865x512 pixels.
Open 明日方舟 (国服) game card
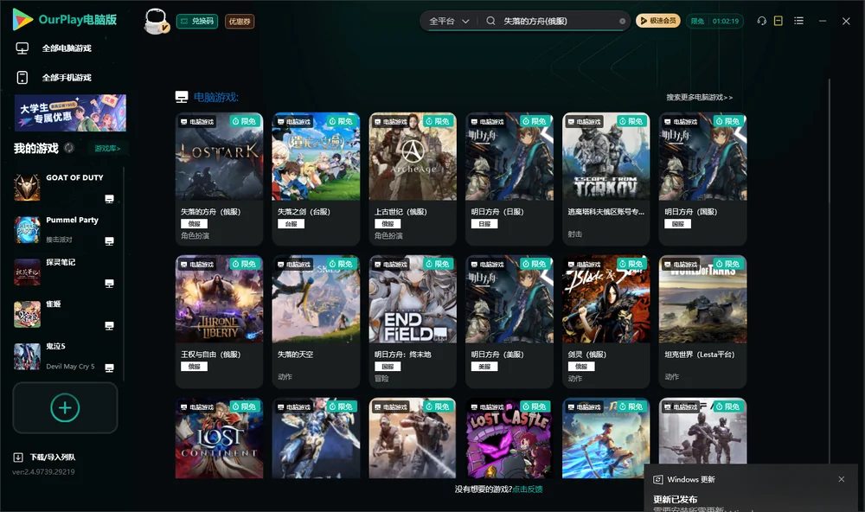[x=702, y=179]
